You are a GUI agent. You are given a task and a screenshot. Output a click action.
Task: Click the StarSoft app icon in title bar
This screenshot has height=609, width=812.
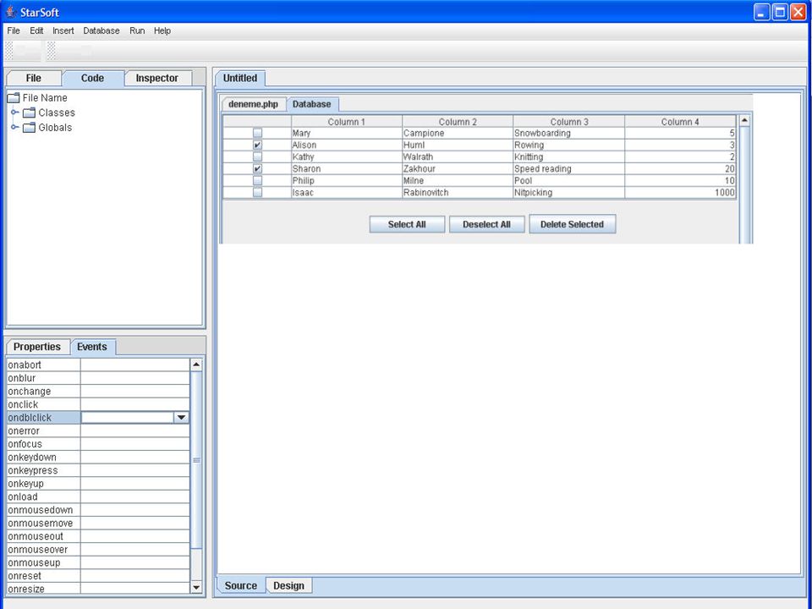[11, 11]
